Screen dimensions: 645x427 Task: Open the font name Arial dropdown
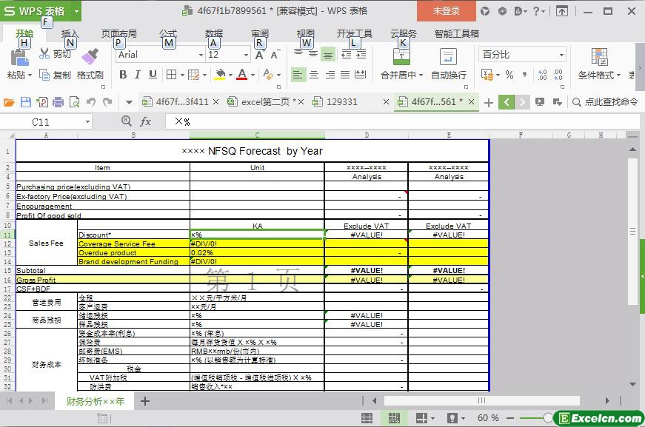(200, 55)
